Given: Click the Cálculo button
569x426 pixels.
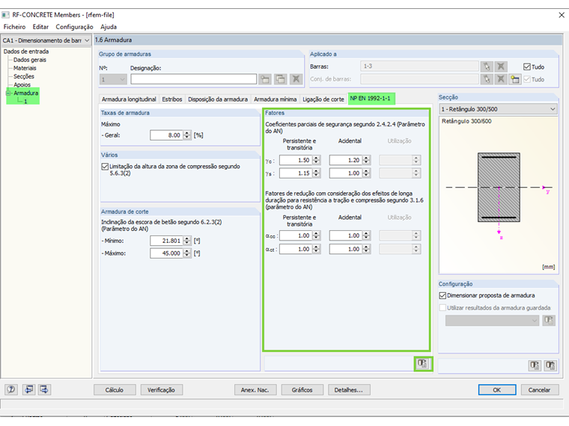Looking at the screenshot, I should tap(115, 390).
